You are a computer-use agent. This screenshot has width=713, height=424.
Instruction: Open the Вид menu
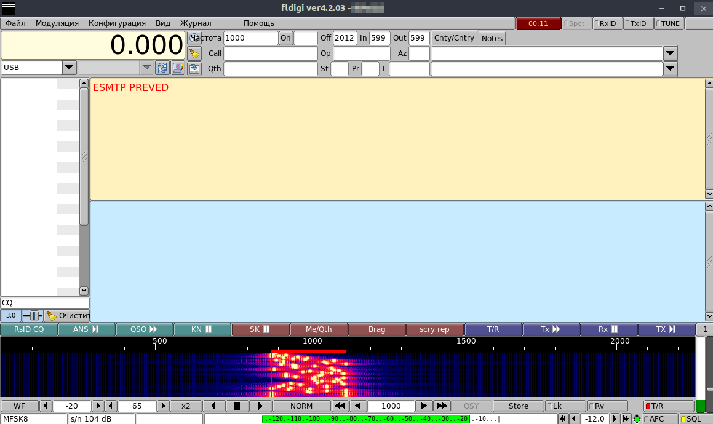coord(163,23)
